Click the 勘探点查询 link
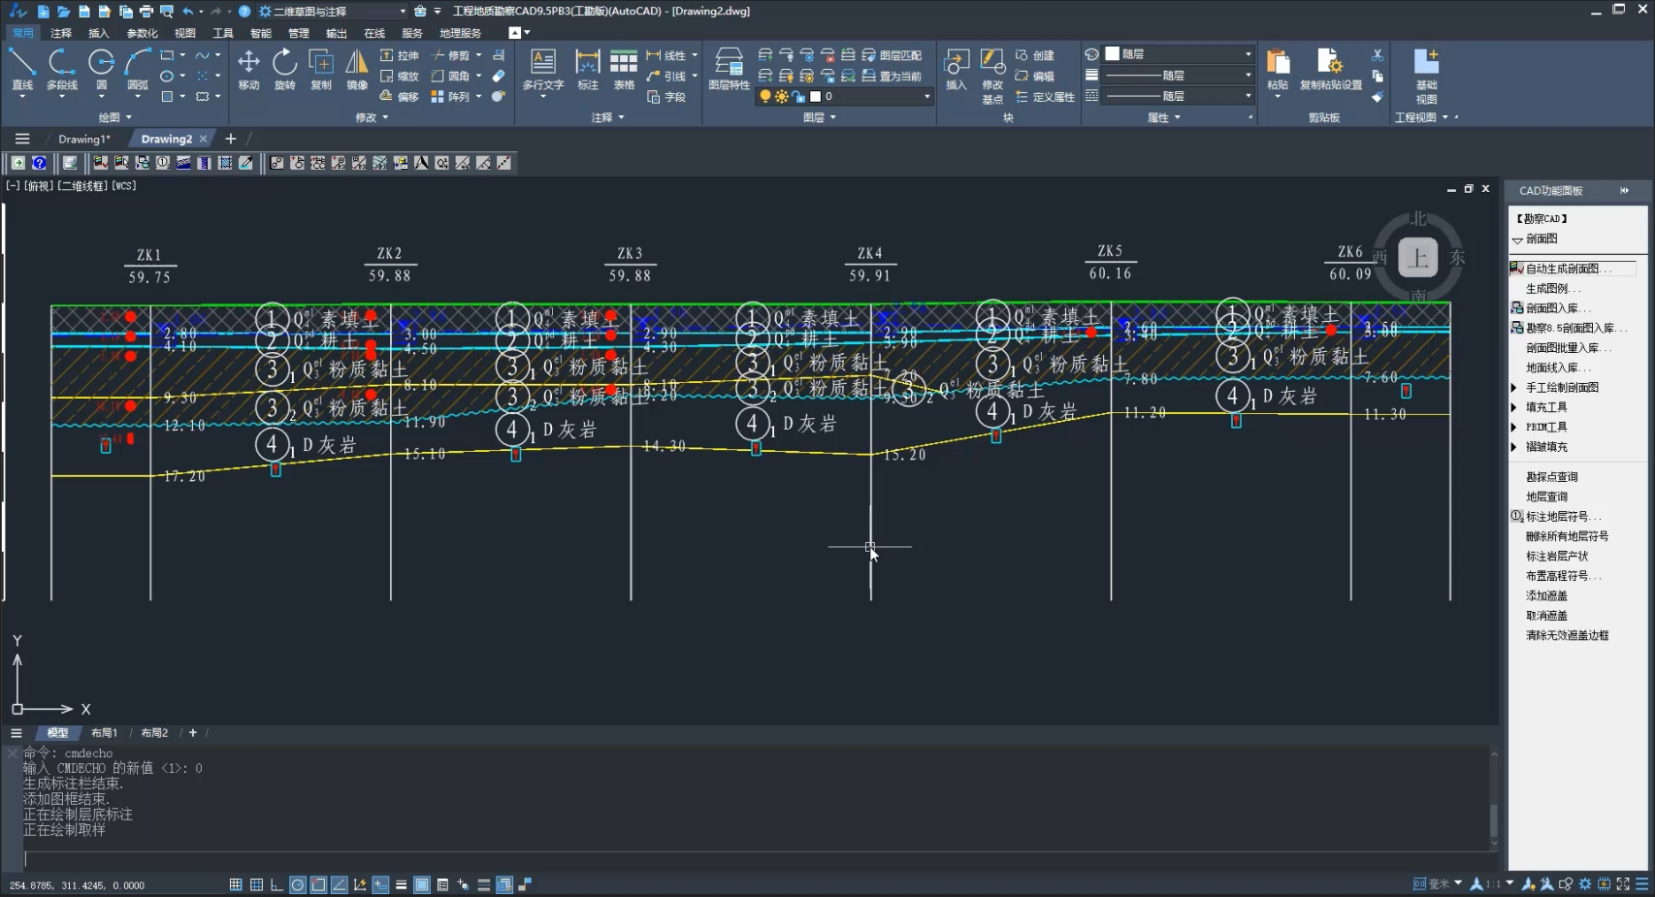Screen dimensions: 1655x897 pos(1551,477)
